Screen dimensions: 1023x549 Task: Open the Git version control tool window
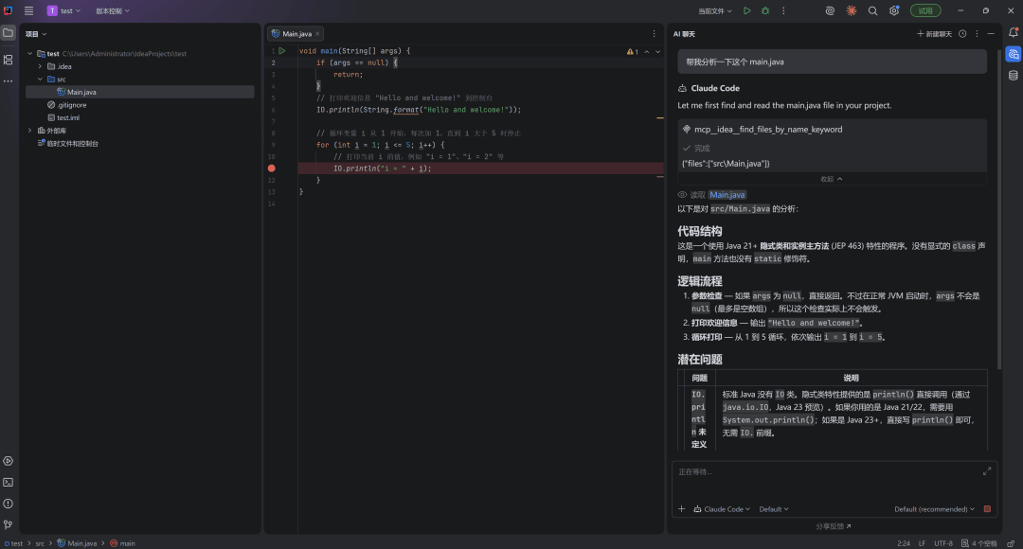point(8,524)
